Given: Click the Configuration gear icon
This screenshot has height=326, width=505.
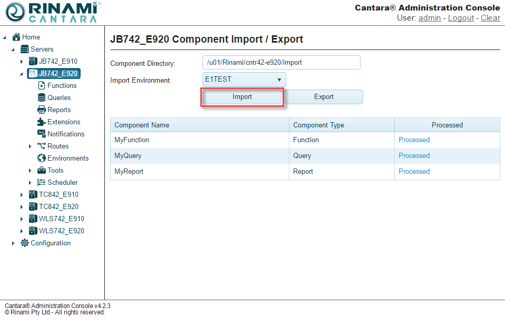Looking at the screenshot, I should click(x=25, y=243).
